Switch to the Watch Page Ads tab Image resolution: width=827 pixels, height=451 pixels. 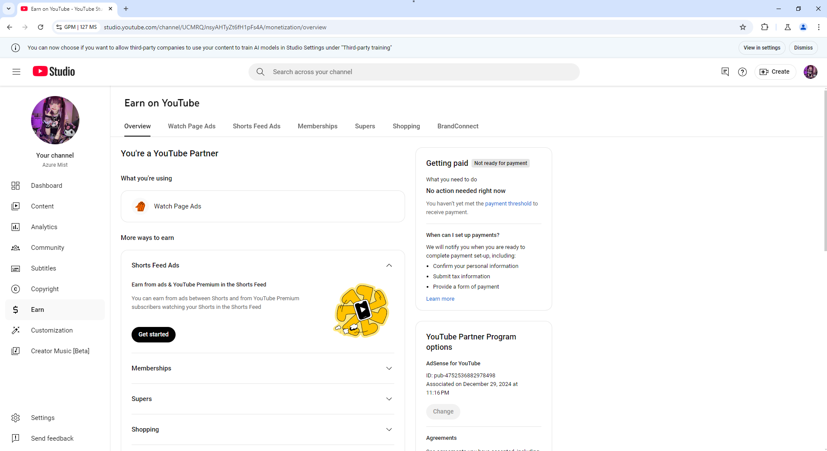pyautogui.click(x=192, y=126)
